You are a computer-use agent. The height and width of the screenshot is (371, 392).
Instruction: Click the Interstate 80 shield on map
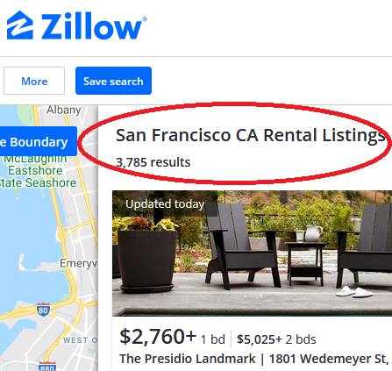[43, 310]
